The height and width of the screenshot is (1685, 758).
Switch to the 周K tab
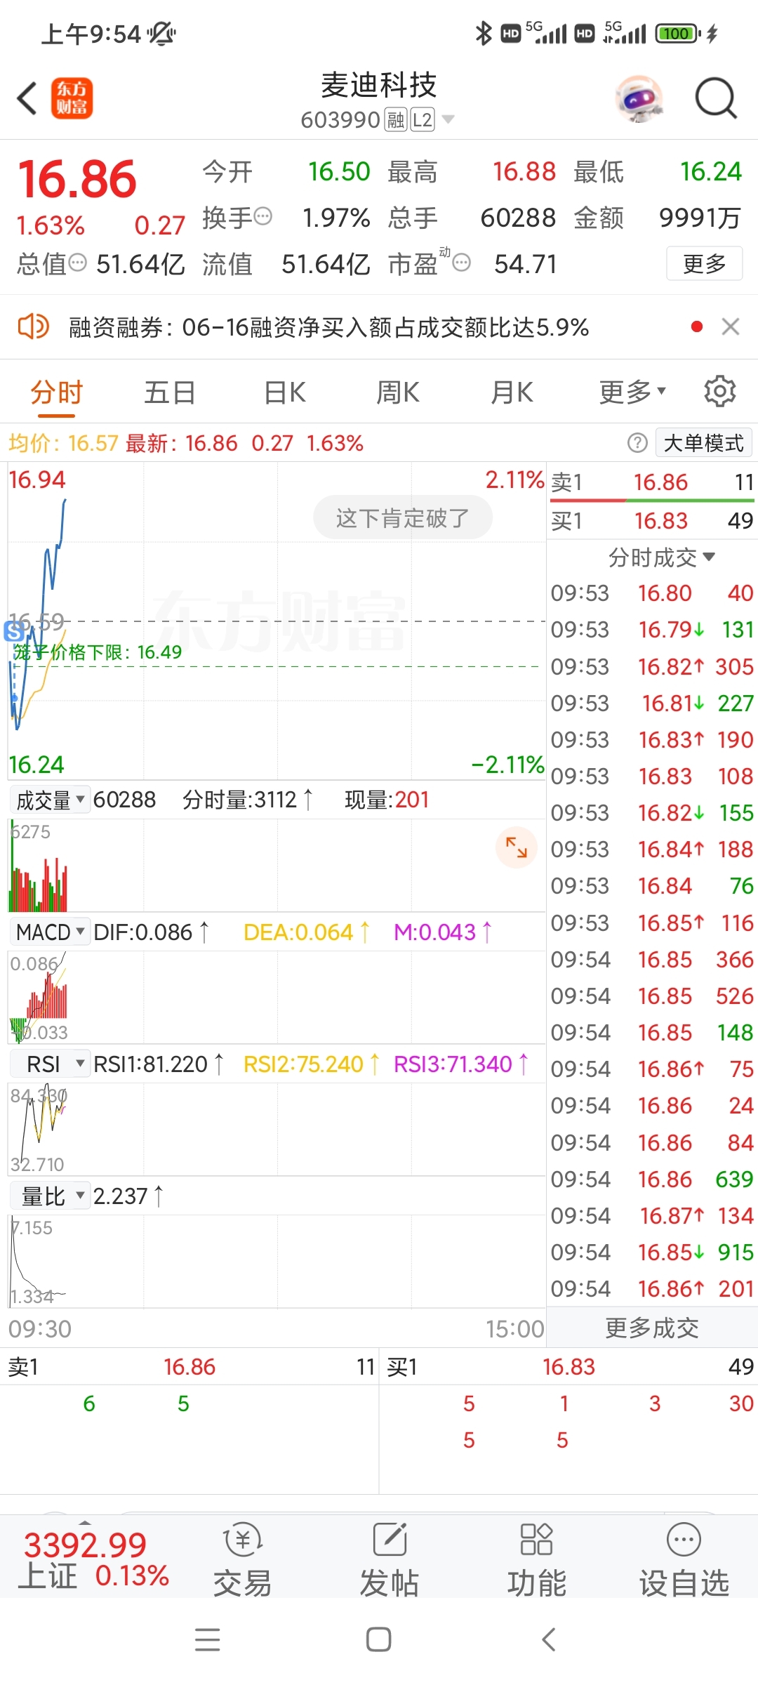click(x=398, y=393)
